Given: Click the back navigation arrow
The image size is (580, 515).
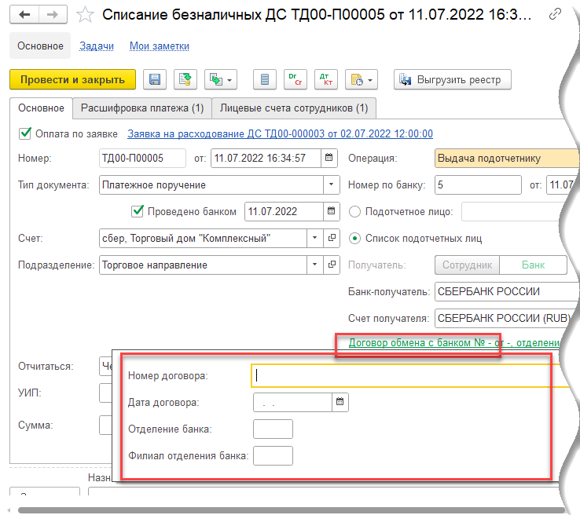Looking at the screenshot, I should 24,16.
